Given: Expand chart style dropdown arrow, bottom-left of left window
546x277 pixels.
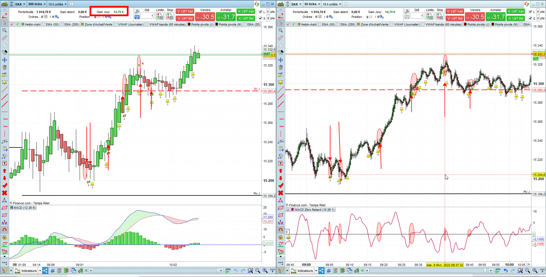Looking at the screenshot, I should (x=11, y=271).
